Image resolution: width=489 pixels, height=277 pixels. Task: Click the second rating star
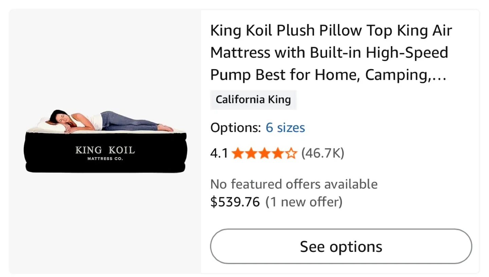tap(251, 153)
